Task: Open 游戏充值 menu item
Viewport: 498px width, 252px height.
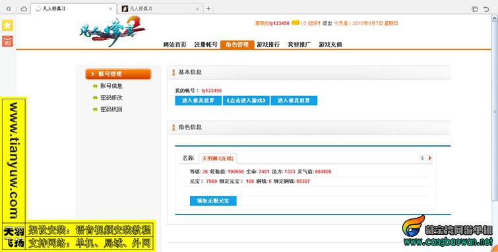Action: click(x=330, y=45)
